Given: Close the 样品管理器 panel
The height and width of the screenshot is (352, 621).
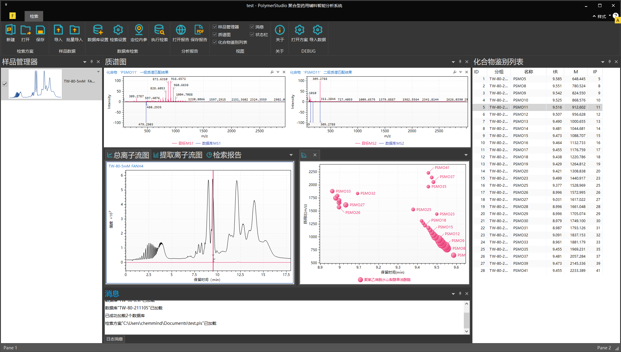Looking at the screenshot, I should tap(98, 62).
